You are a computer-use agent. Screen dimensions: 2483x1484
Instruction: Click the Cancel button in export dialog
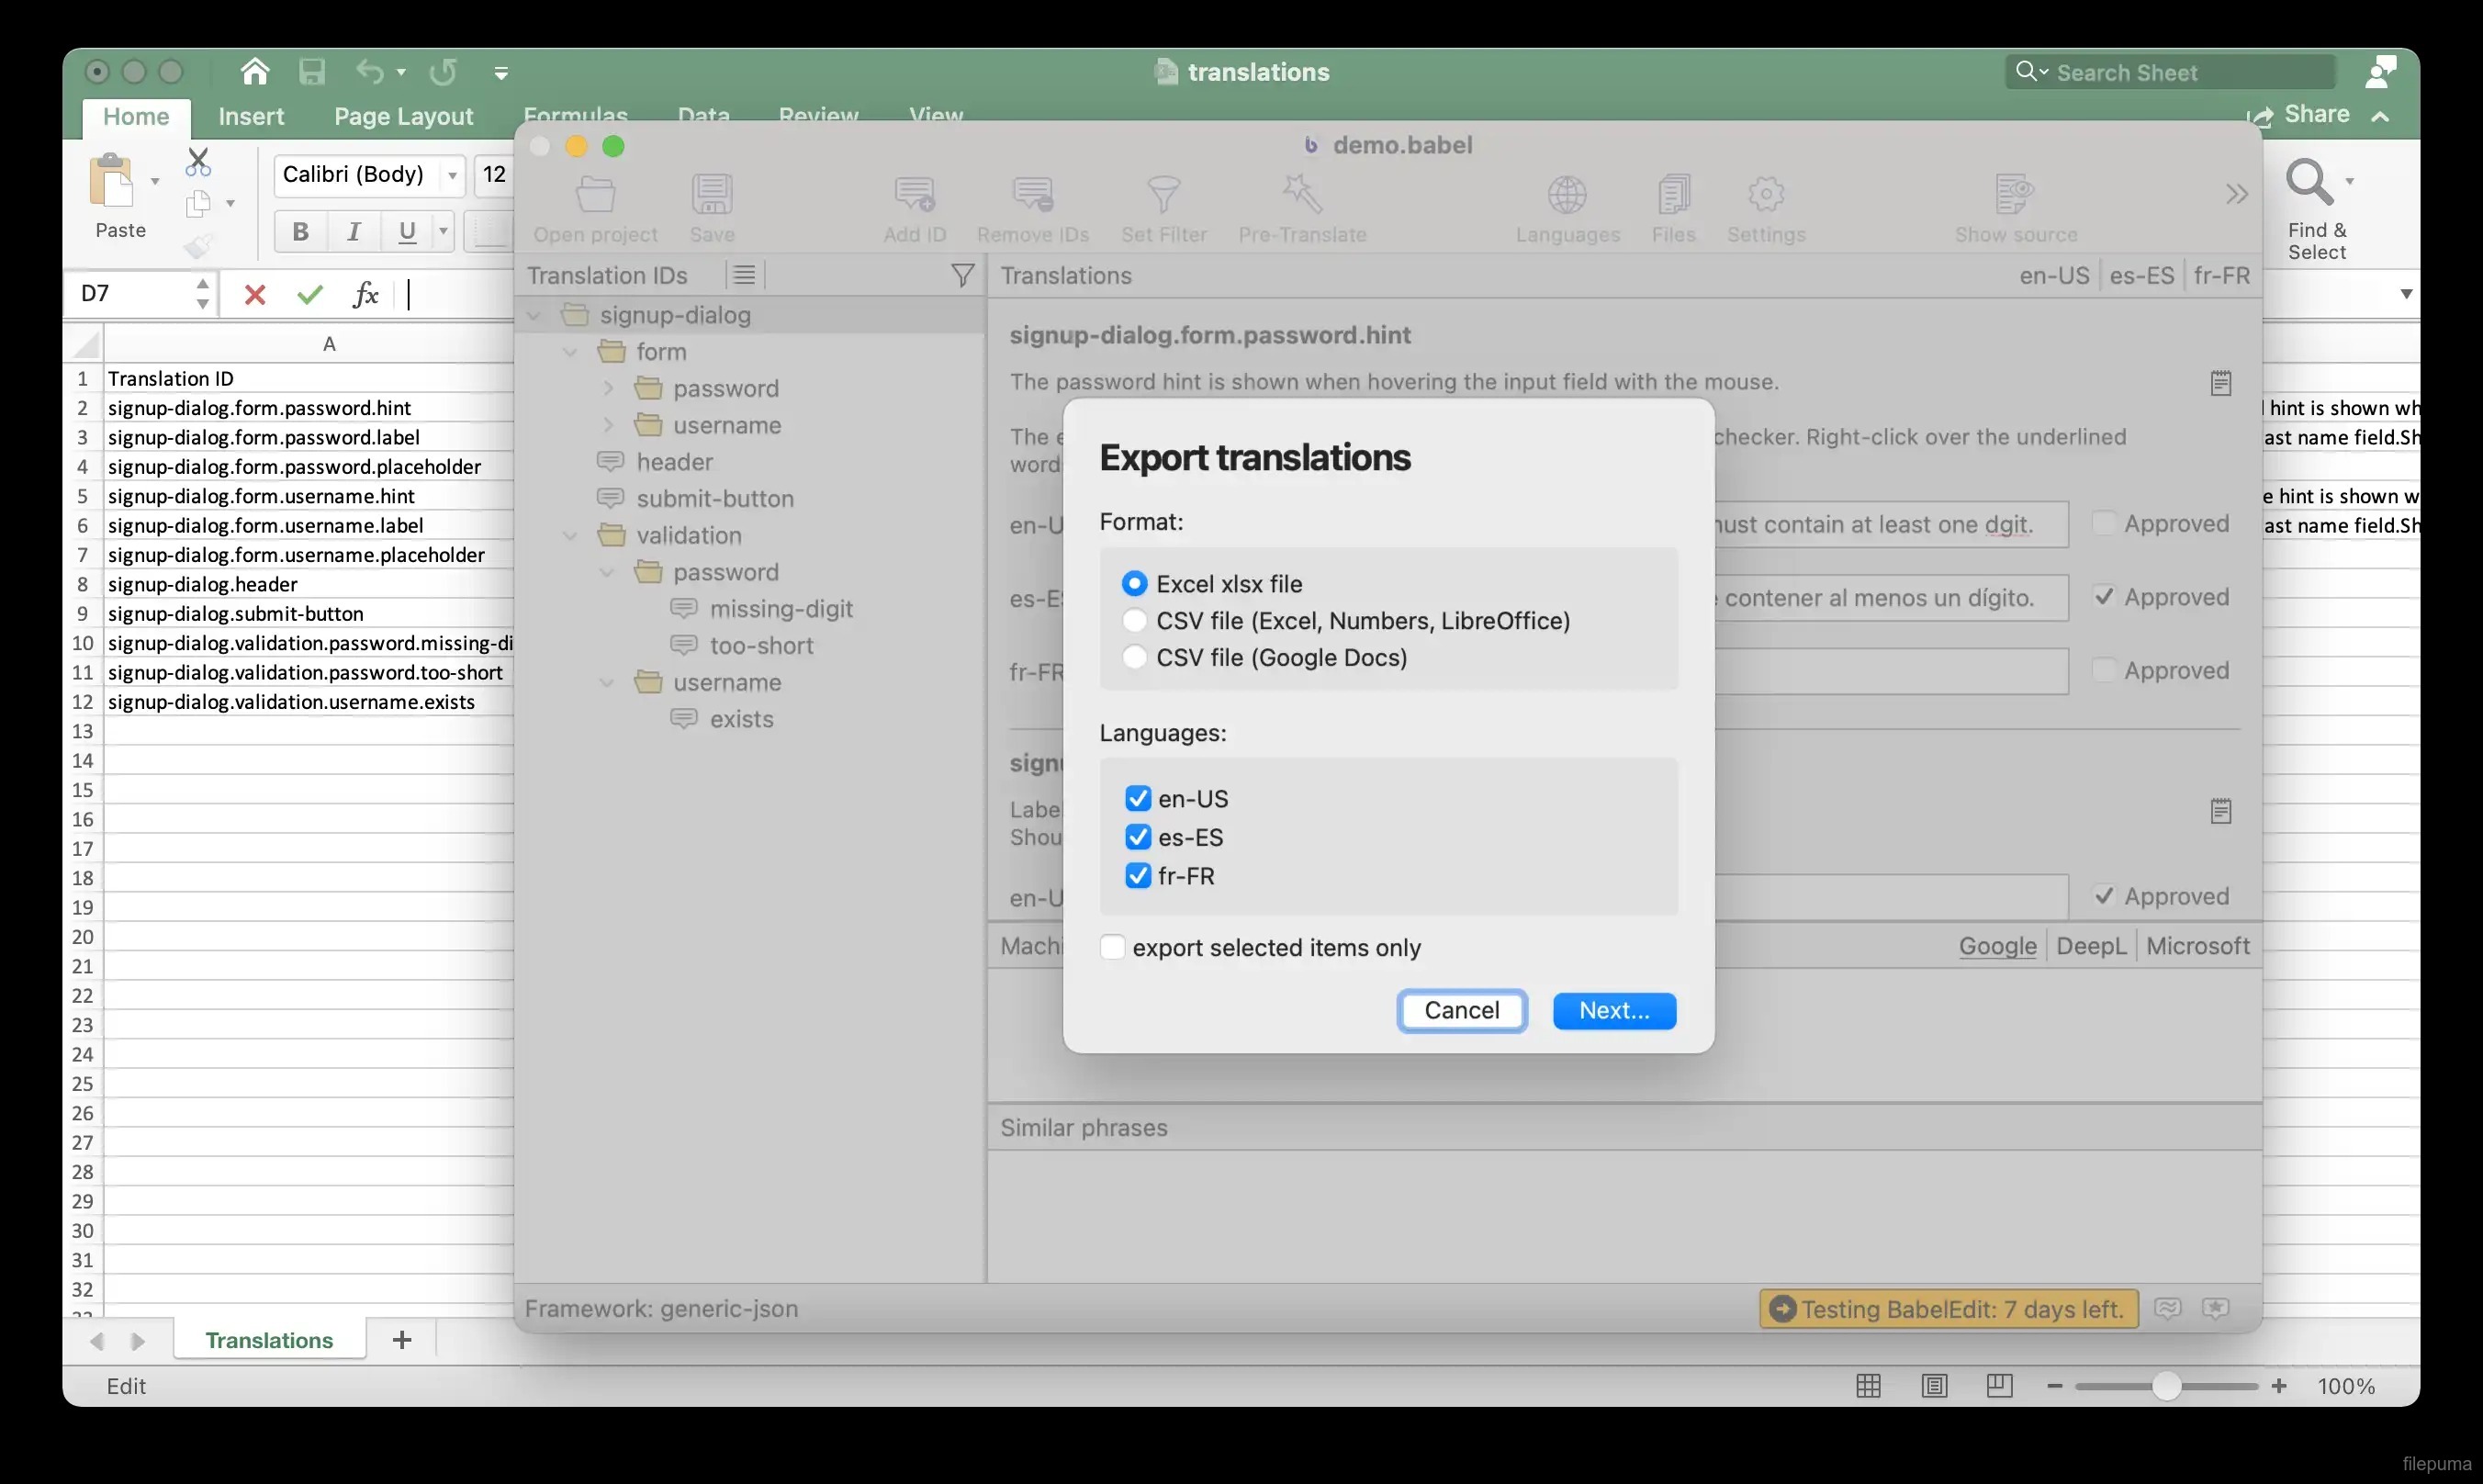[x=1461, y=1010]
